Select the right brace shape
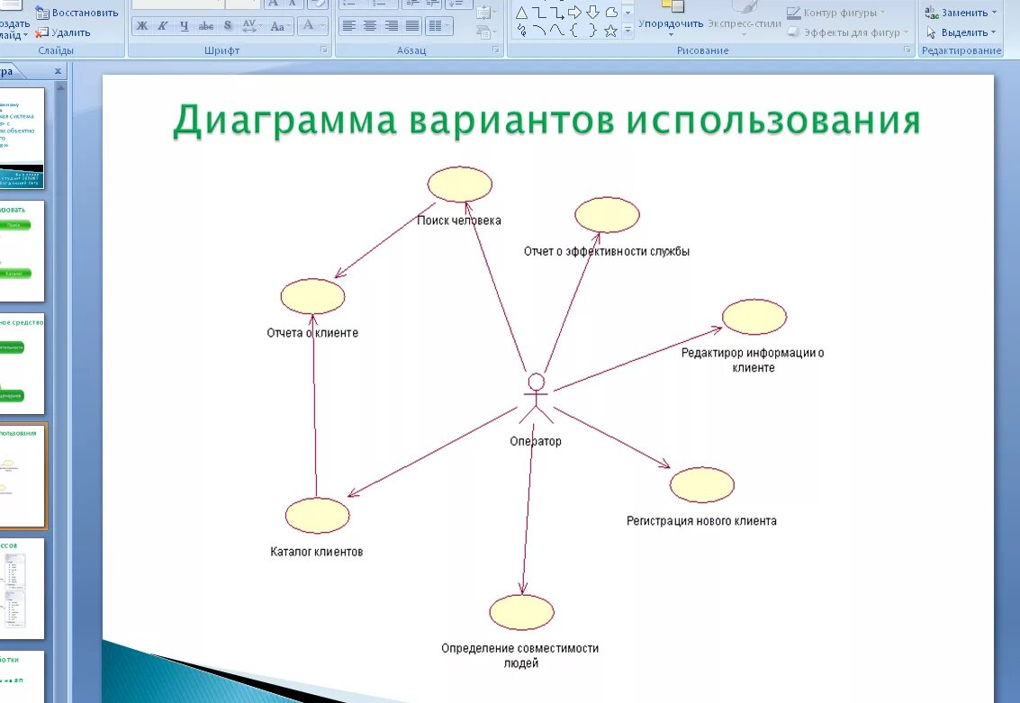Screen dimensions: 1020x703 point(592,30)
